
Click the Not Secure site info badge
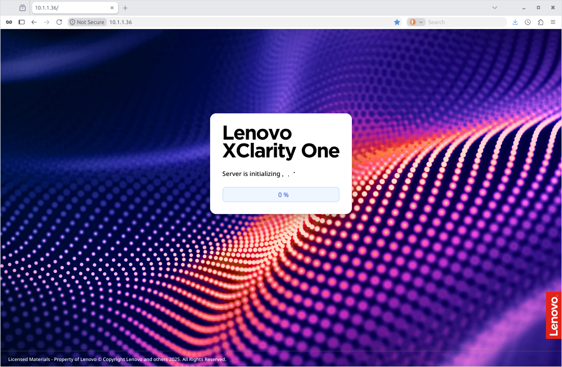tap(87, 22)
